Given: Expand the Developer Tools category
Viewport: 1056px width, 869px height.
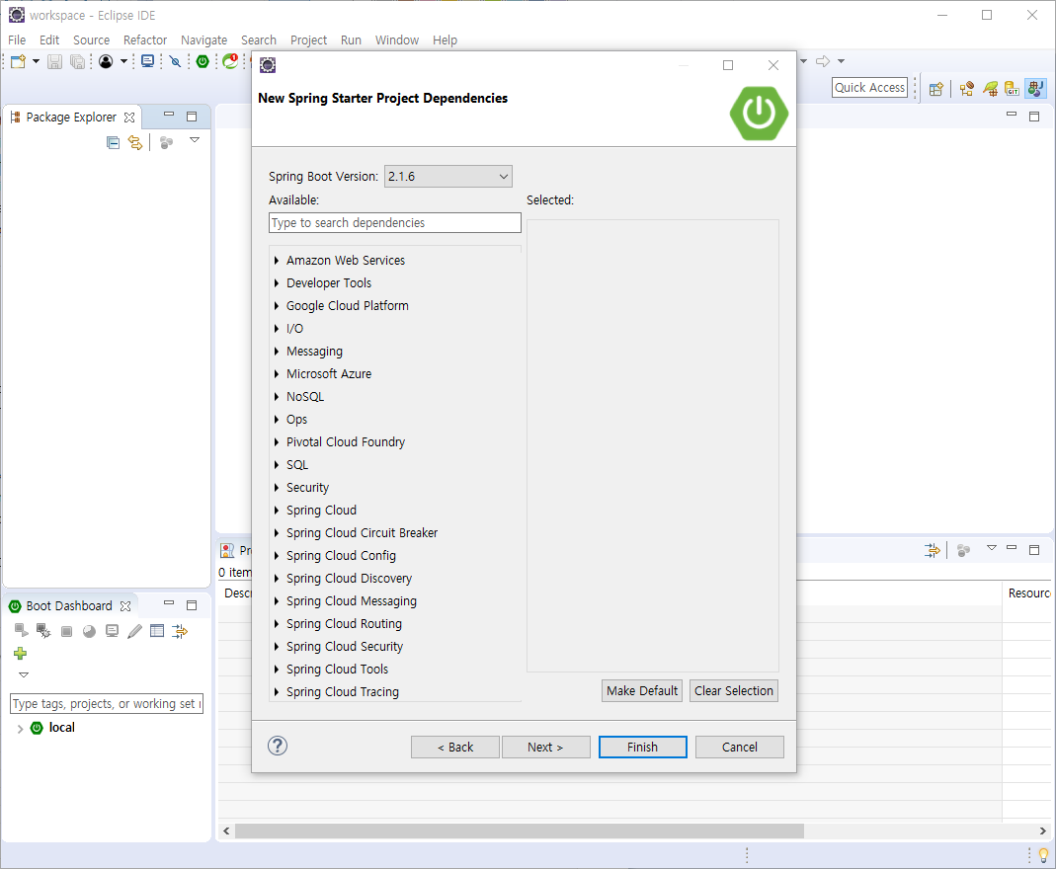Looking at the screenshot, I should pos(277,283).
